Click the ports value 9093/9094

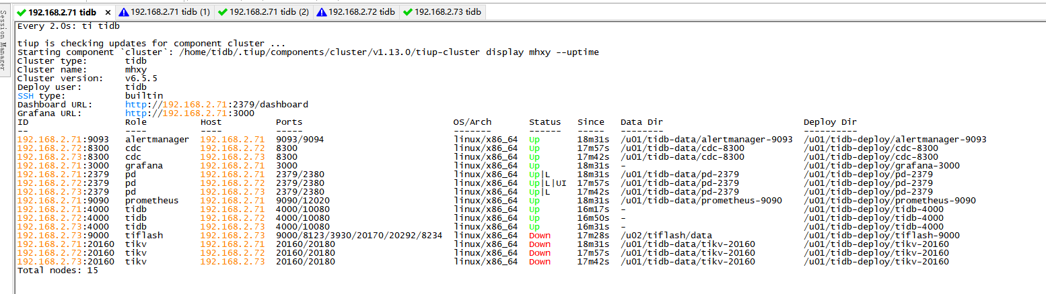(x=300, y=140)
